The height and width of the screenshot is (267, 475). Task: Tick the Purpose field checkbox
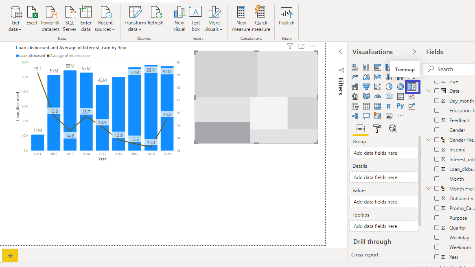(436, 218)
